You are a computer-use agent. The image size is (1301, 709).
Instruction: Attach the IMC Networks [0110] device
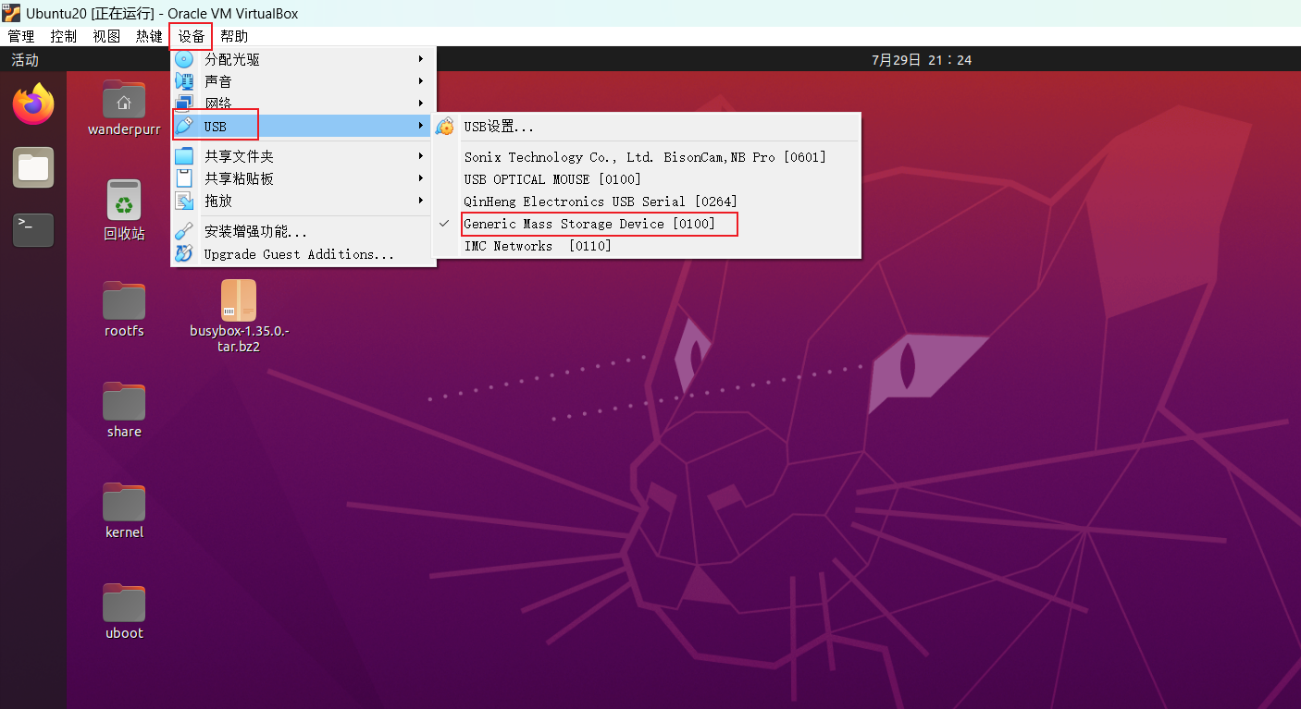click(x=647, y=246)
